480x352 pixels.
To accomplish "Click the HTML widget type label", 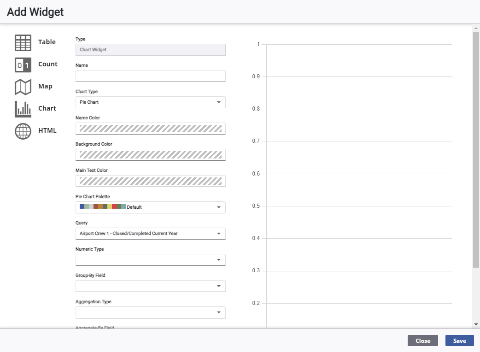I will coord(47,130).
